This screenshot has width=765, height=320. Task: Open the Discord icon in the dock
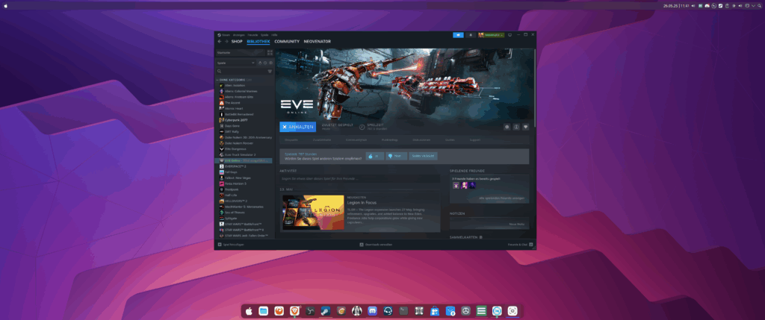372,311
